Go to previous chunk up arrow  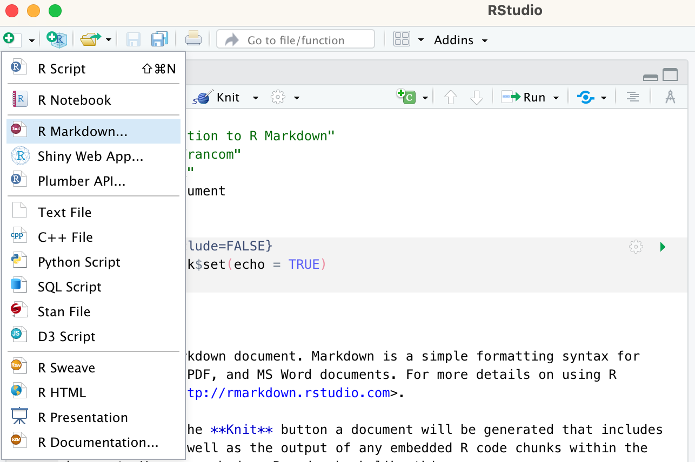[451, 97]
